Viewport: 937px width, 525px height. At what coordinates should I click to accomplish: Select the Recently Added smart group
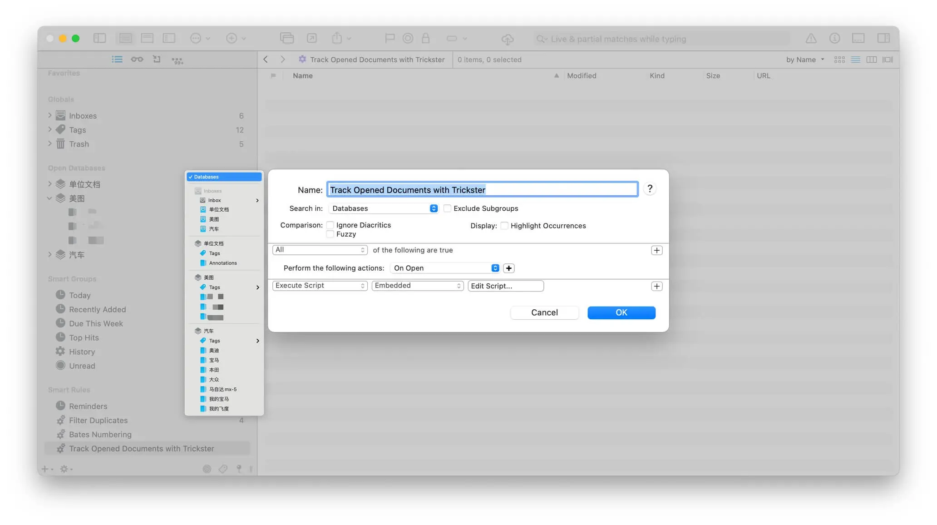(x=148, y=309)
